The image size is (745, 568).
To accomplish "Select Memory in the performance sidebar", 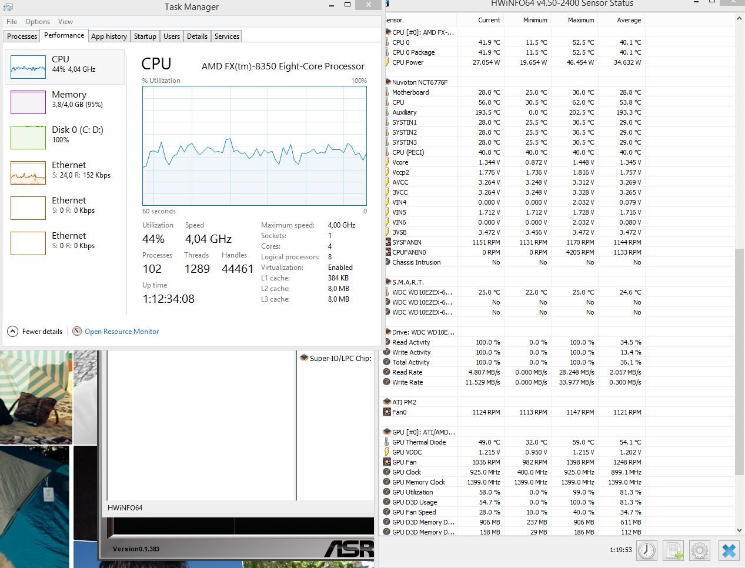I will coord(65,102).
